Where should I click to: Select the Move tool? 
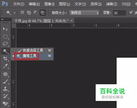coord(5,29)
